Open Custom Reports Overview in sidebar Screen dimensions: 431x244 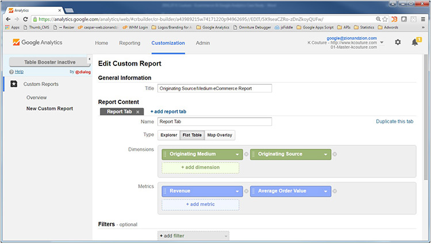coord(37,98)
